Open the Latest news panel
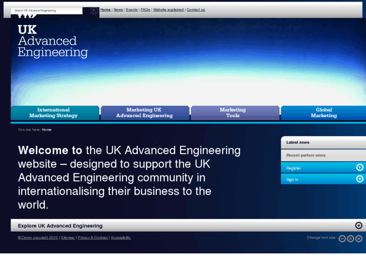366x274 pixels. (x=324, y=142)
